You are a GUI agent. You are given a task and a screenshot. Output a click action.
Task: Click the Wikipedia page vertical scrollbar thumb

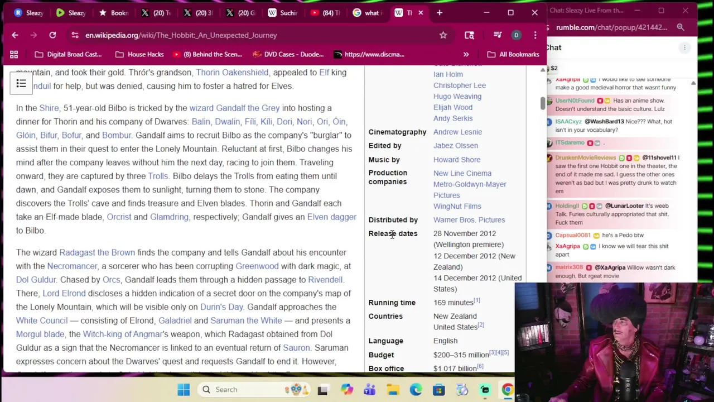pyautogui.click(x=543, y=103)
